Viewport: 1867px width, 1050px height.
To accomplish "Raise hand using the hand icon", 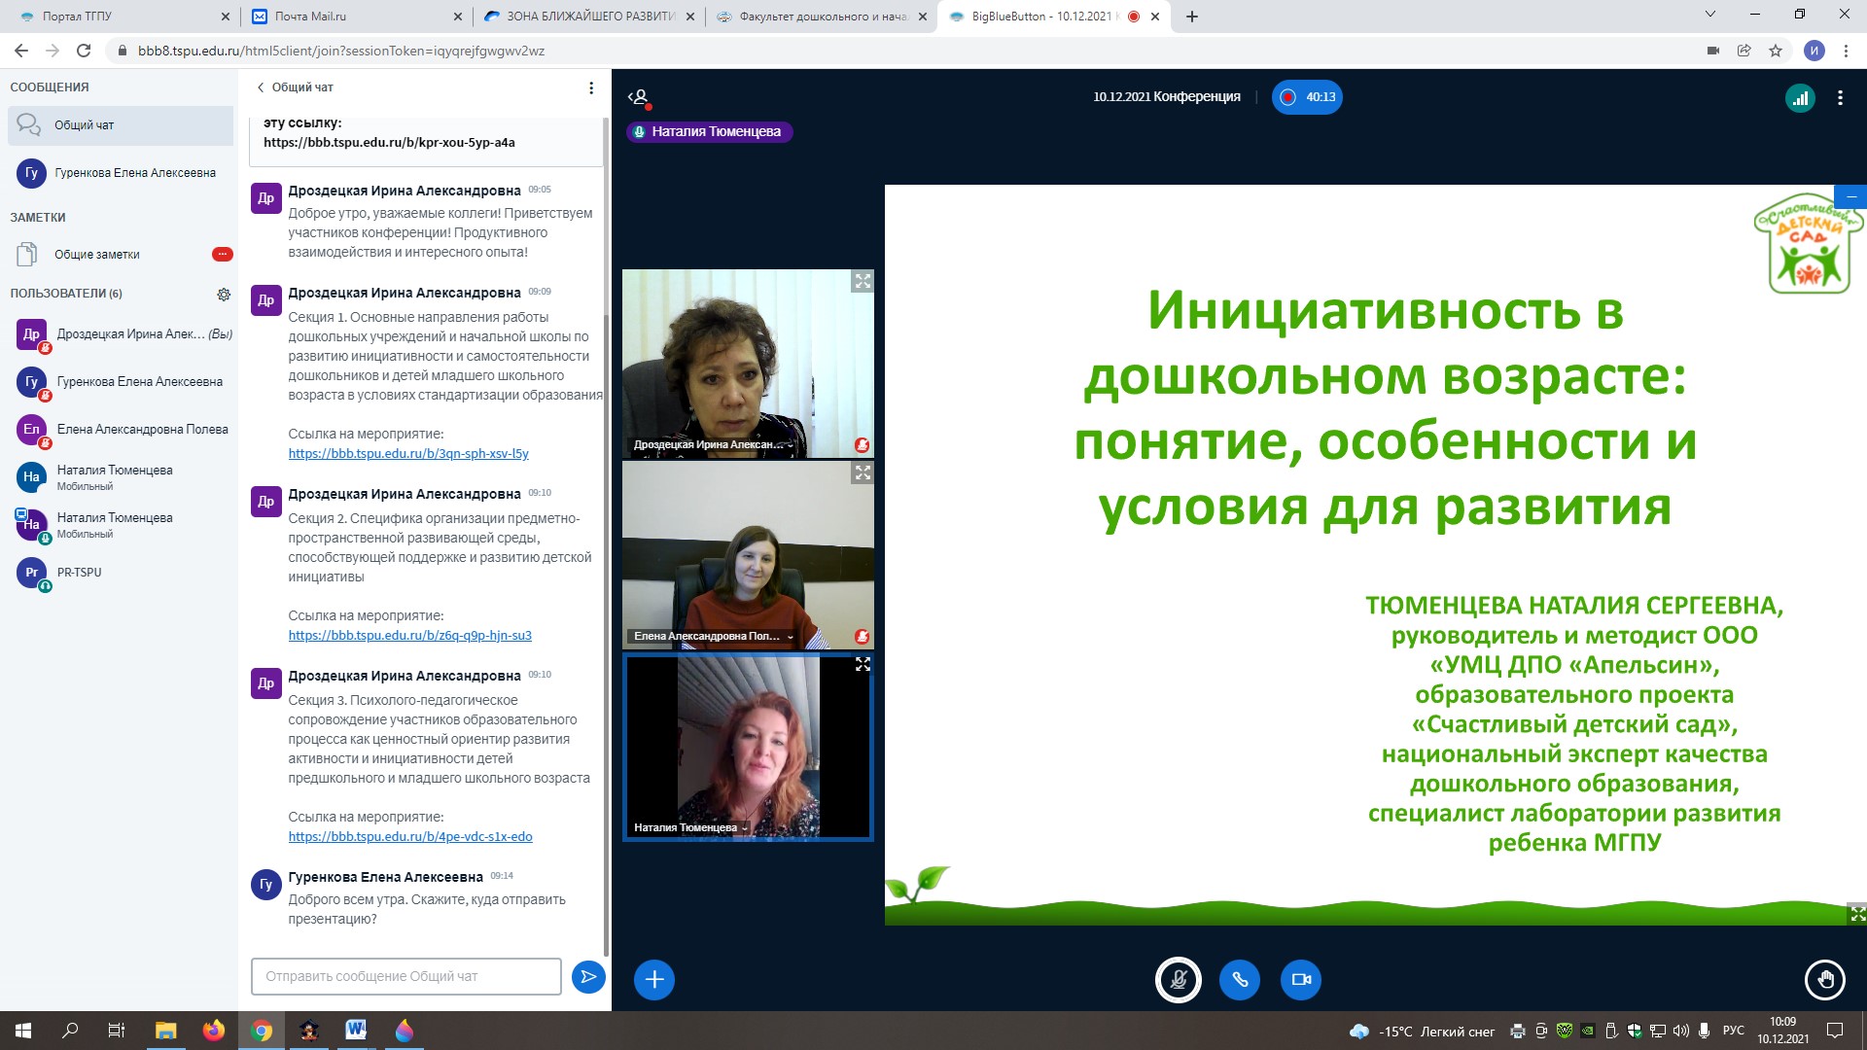I will coord(1824,979).
